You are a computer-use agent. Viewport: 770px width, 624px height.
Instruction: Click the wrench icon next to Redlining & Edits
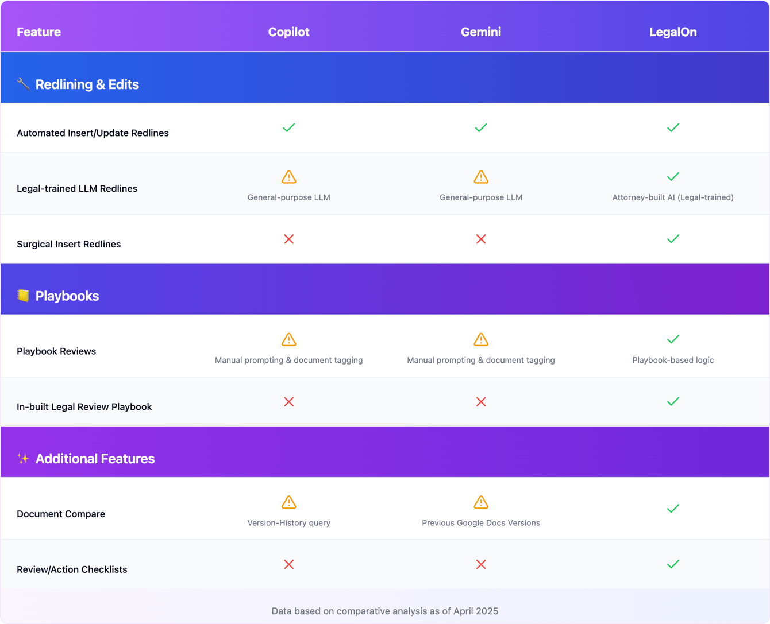(22, 84)
